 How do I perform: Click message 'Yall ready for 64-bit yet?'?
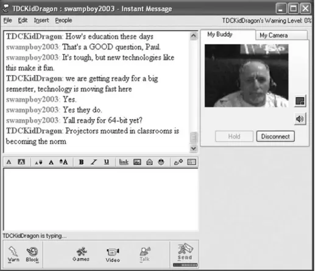coord(102,120)
